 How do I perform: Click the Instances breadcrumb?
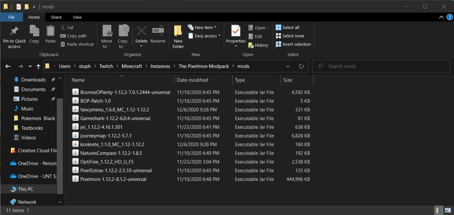tap(160, 66)
